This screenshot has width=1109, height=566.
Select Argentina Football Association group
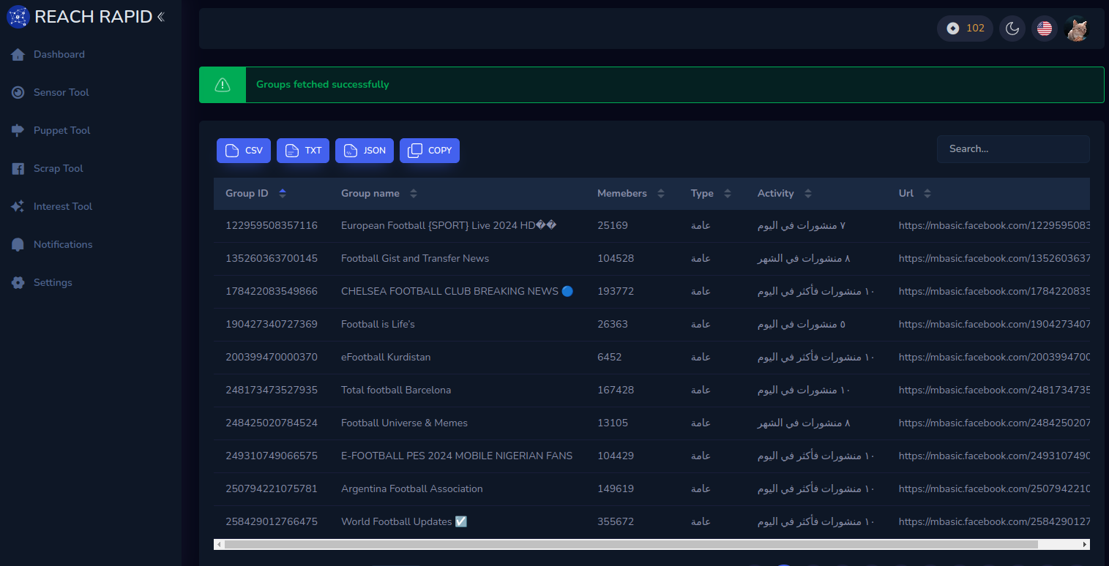tap(412, 488)
